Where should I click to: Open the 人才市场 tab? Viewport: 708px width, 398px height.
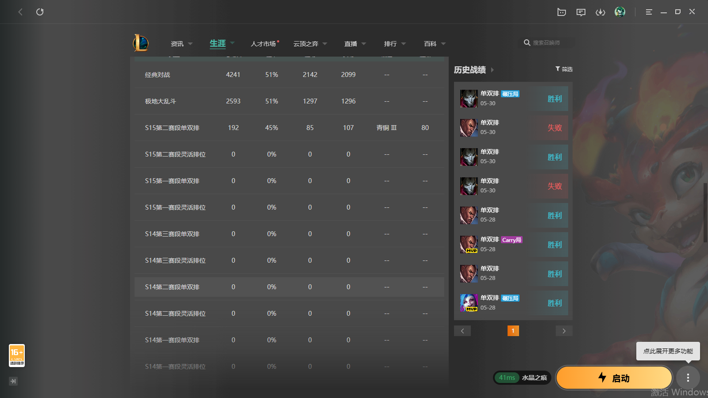point(263,44)
